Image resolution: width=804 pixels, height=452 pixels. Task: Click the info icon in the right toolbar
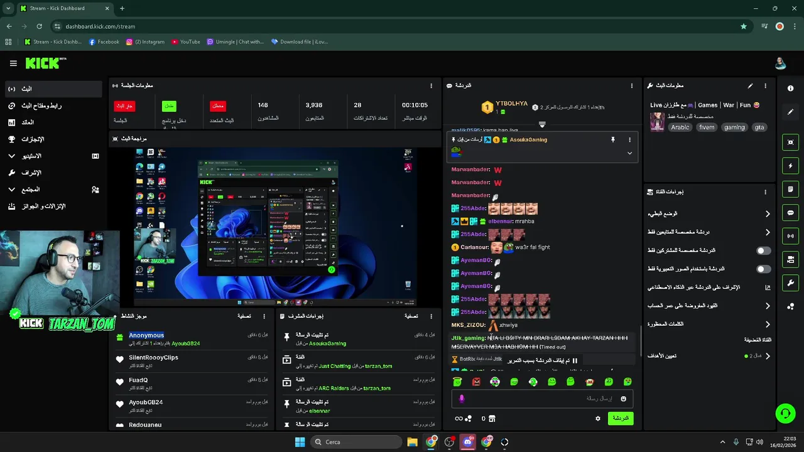pyautogui.click(x=791, y=89)
